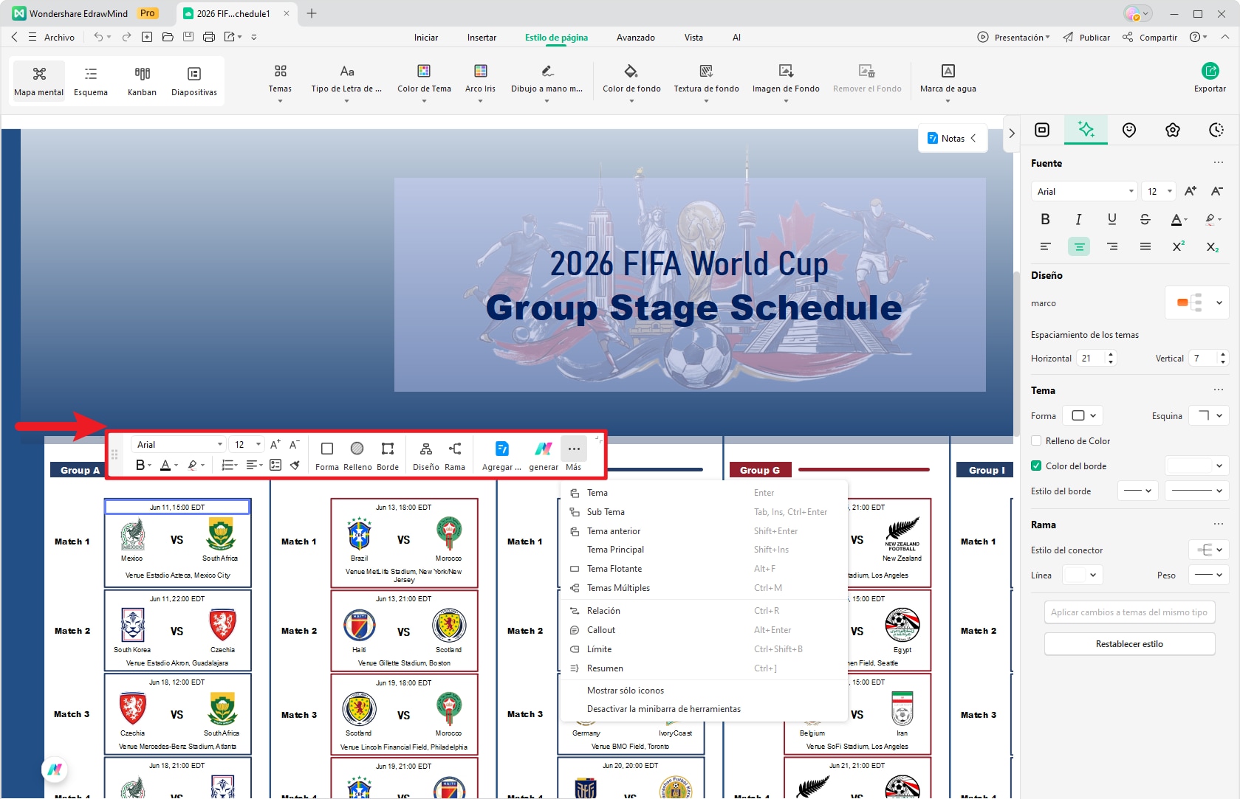Click Relleno in floating toolbar
The width and height of the screenshot is (1240, 799).
pyautogui.click(x=357, y=456)
